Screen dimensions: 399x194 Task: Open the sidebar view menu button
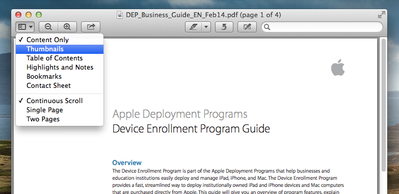[25, 27]
